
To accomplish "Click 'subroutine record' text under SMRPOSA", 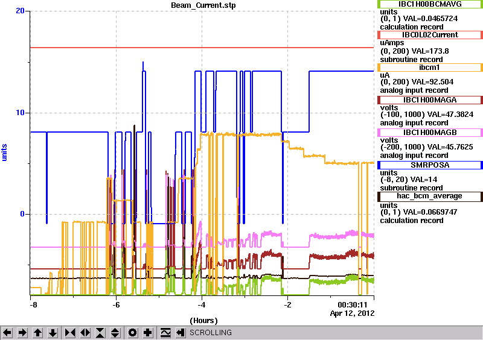I will tap(411, 187).
